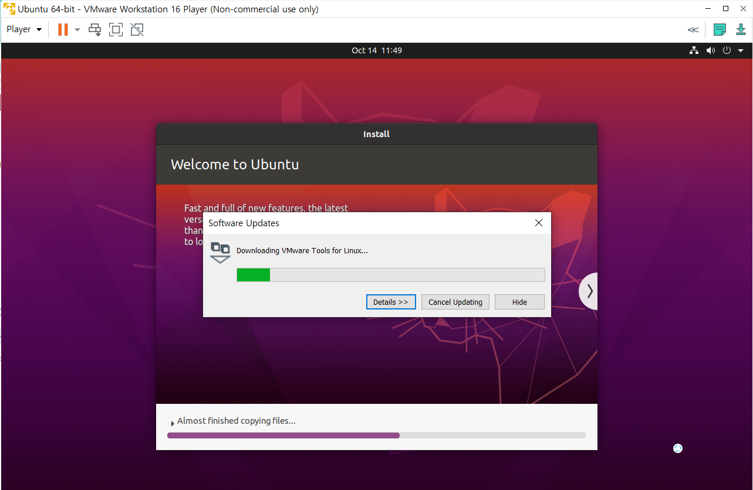This screenshot has width=753, height=490.
Task: Toggle Unity mode icon
Action: [x=137, y=29]
